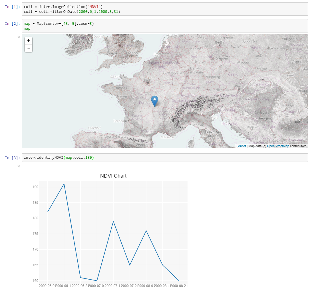This screenshot has height=293, width=312.
Task: Click the London label on the map
Action: point(132,53)
